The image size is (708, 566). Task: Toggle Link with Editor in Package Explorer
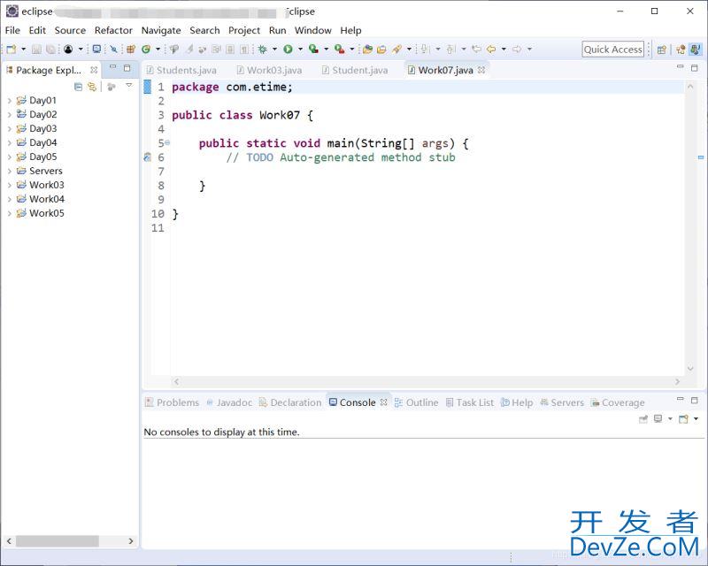92,86
